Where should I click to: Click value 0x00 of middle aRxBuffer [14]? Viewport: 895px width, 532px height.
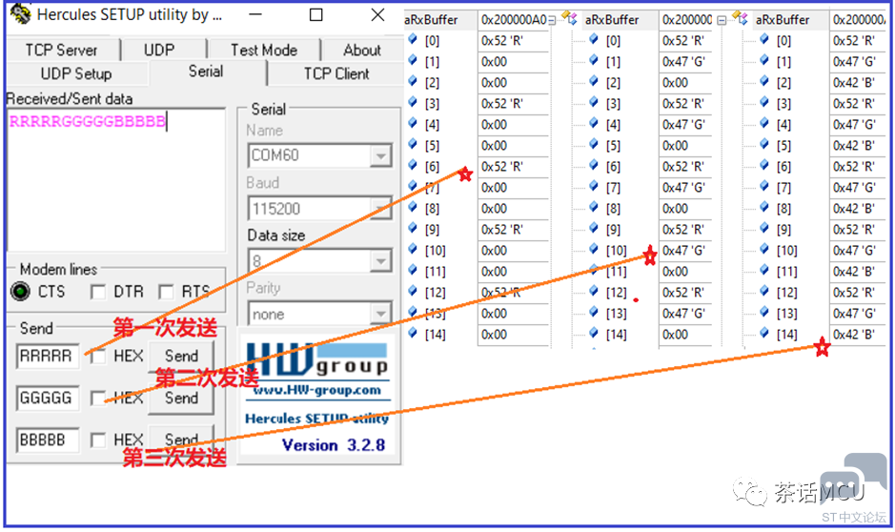[675, 335]
